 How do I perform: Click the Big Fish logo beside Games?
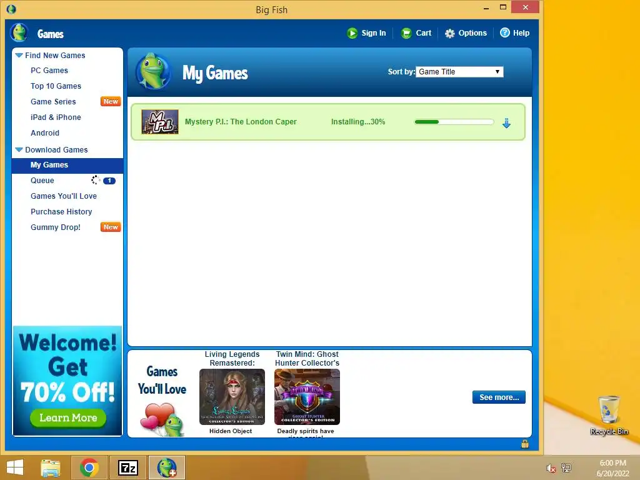point(19,32)
